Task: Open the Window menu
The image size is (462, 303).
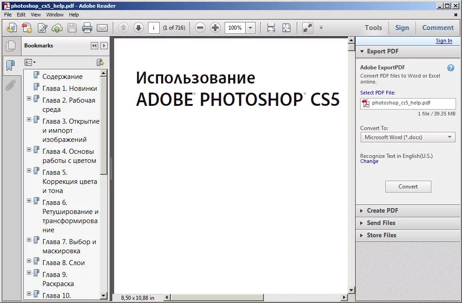Action: [x=55, y=15]
